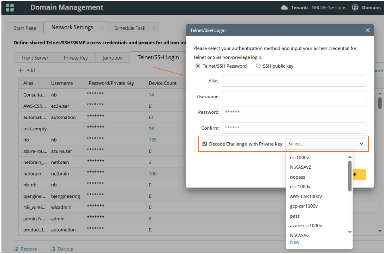The image size is (384, 254).
Task: Click the plus Add icon
Action: [x=21, y=70]
